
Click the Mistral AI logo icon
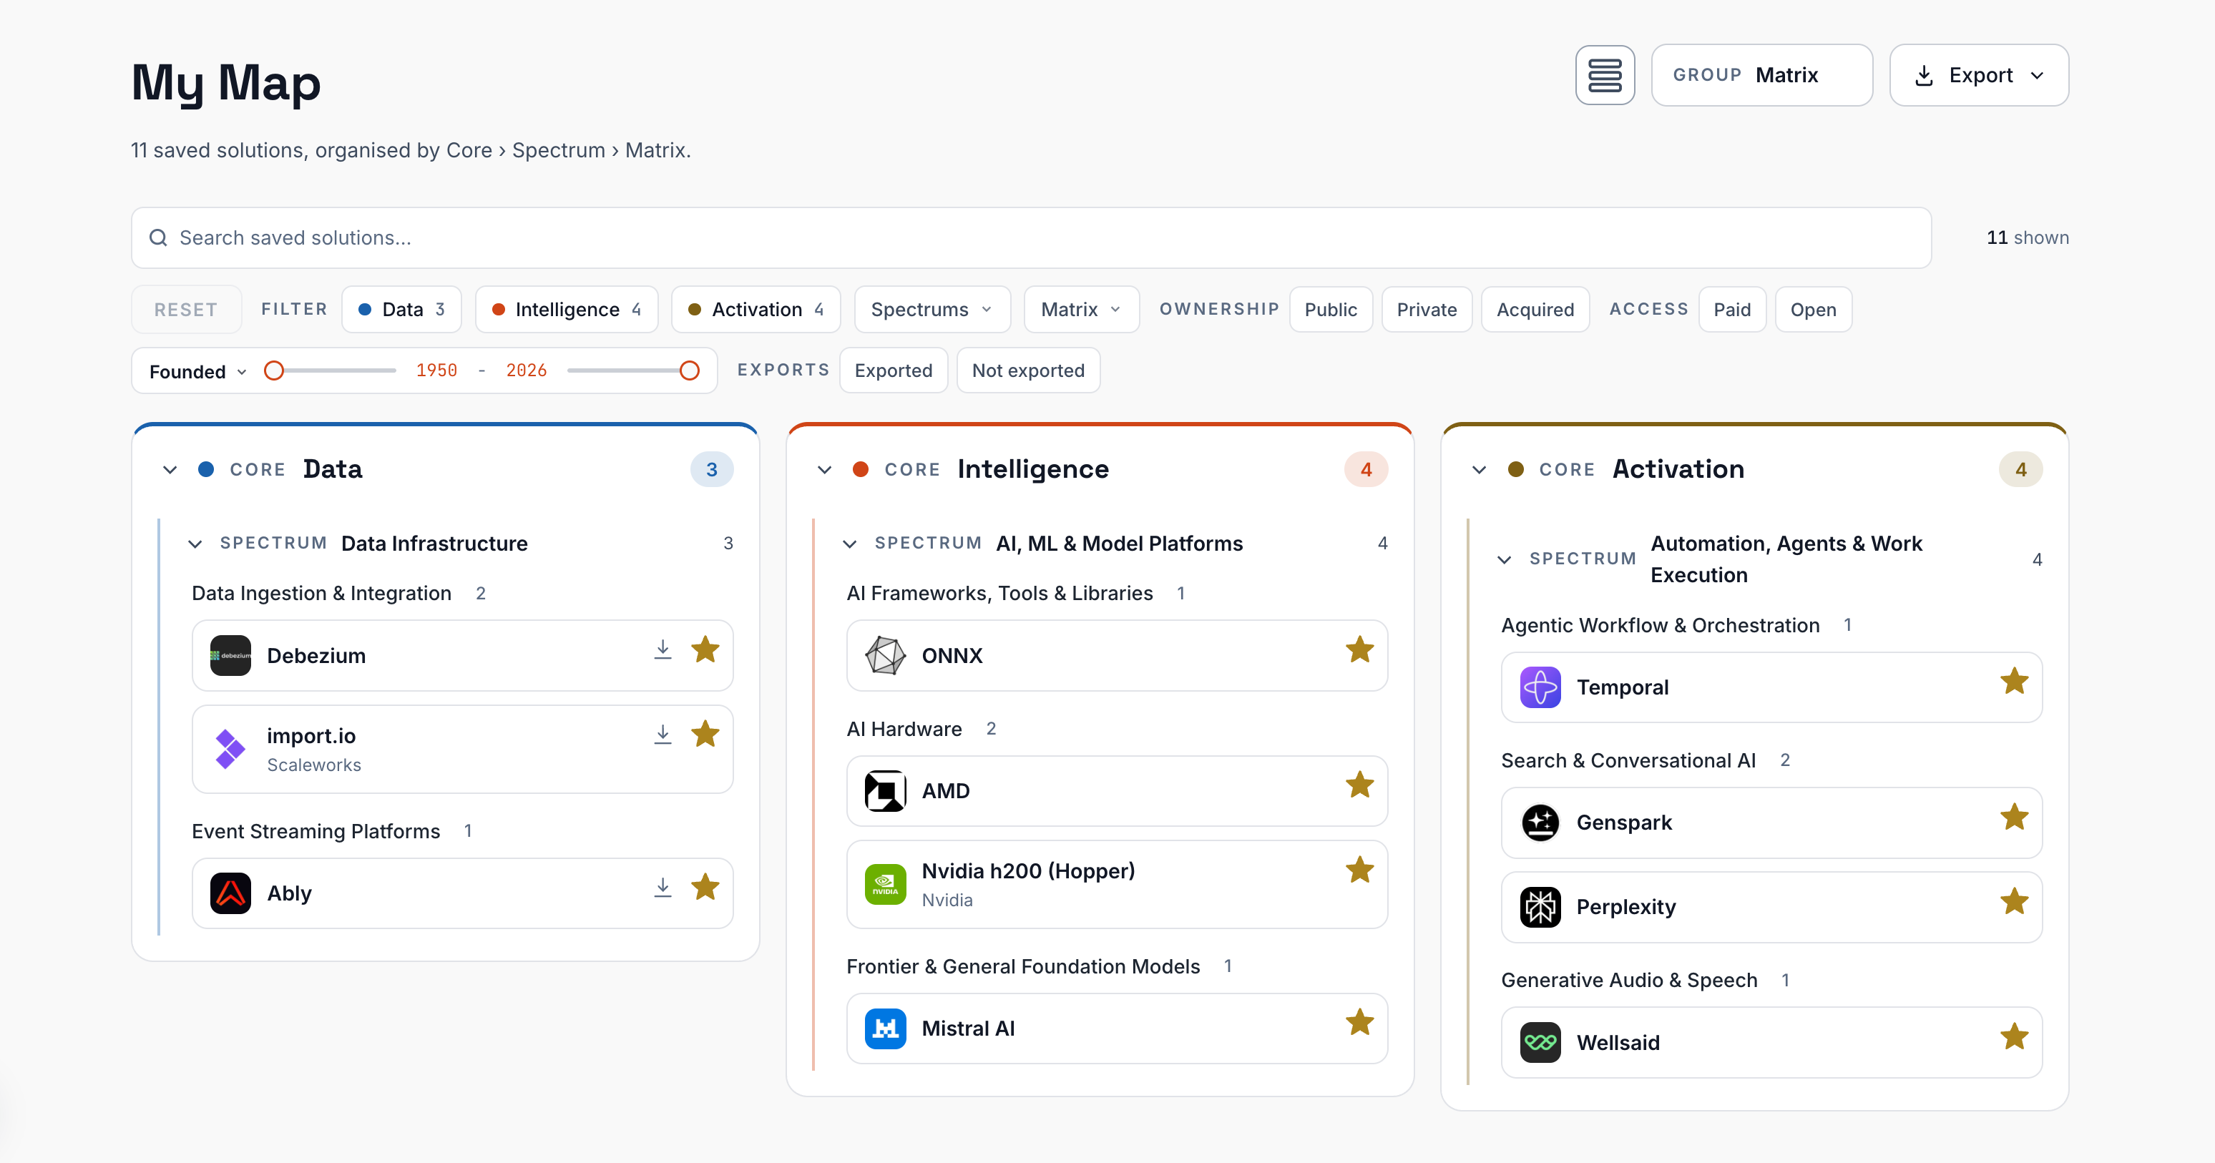point(885,1029)
